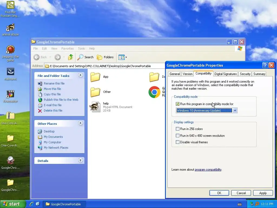Open the Forward history dropdown arrow

[64, 57]
